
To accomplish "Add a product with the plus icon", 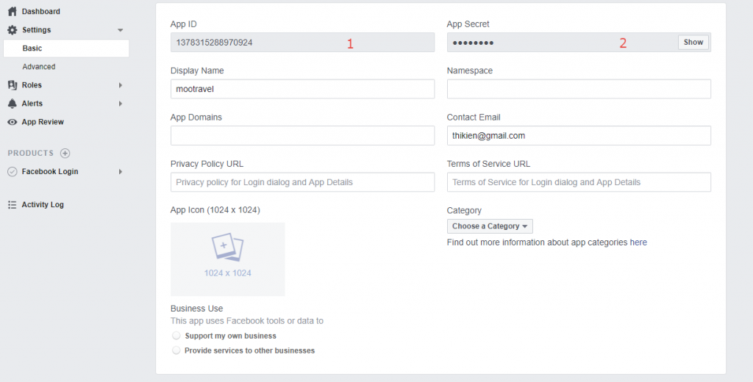I will click(65, 153).
